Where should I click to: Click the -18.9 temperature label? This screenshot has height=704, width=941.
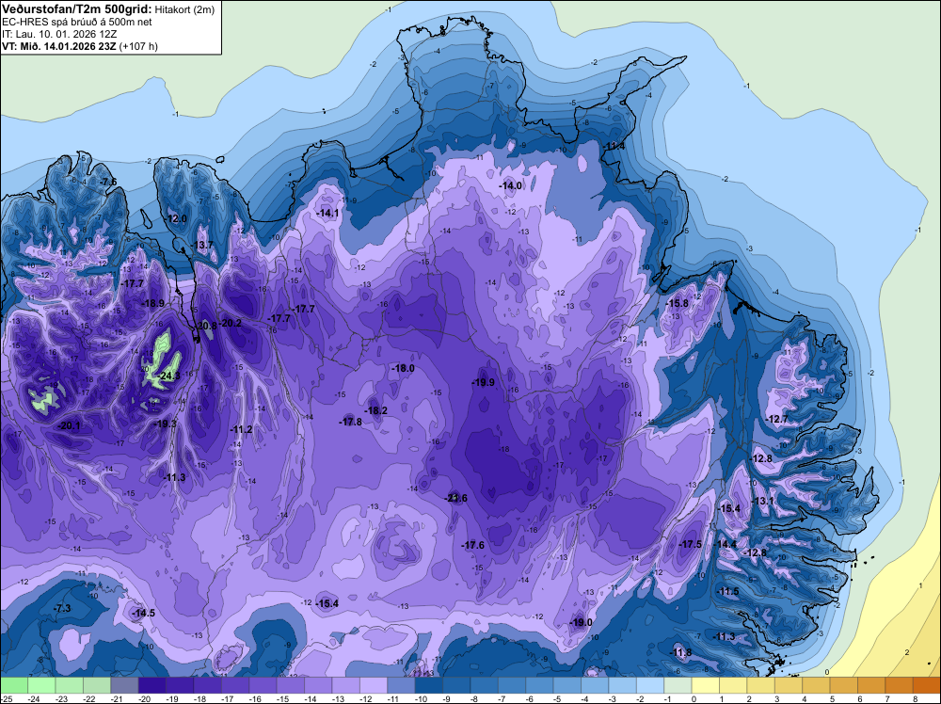pyautogui.click(x=152, y=303)
